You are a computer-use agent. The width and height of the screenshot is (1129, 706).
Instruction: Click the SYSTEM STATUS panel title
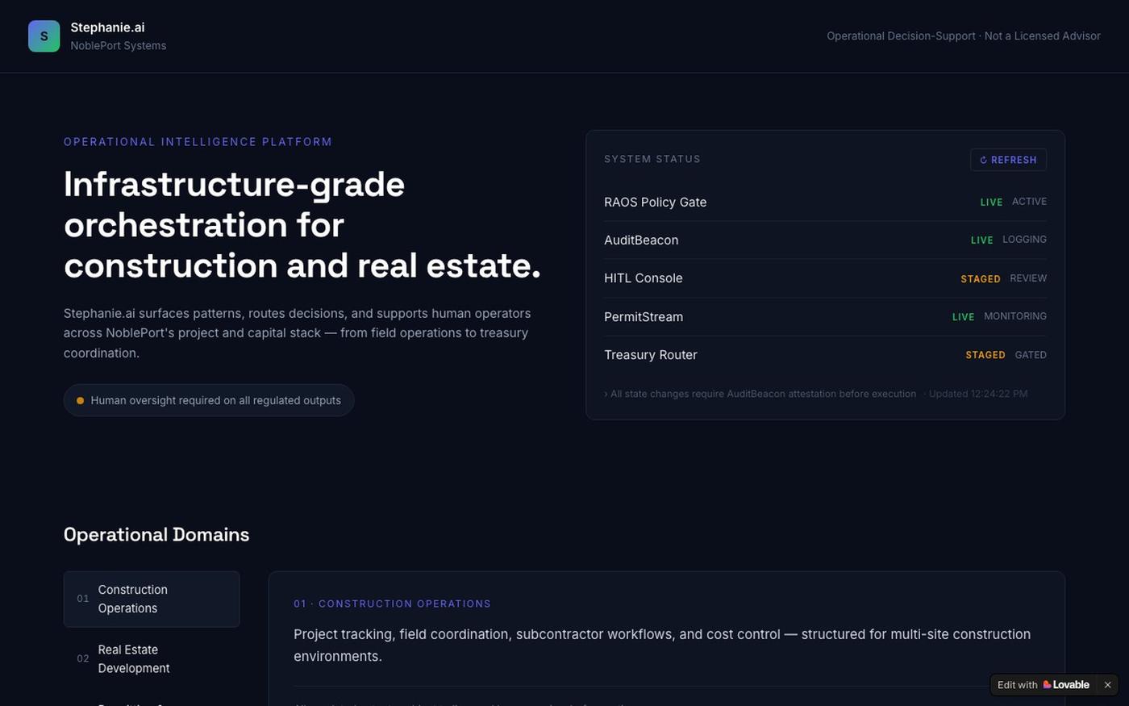click(x=652, y=159)
